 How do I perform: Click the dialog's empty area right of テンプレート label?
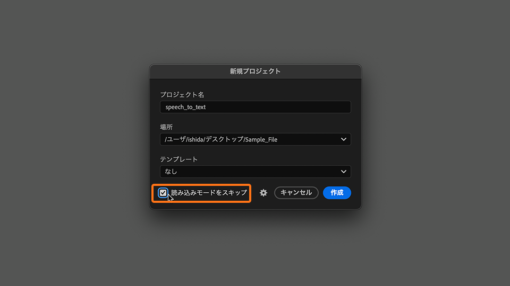pos(276,159)
